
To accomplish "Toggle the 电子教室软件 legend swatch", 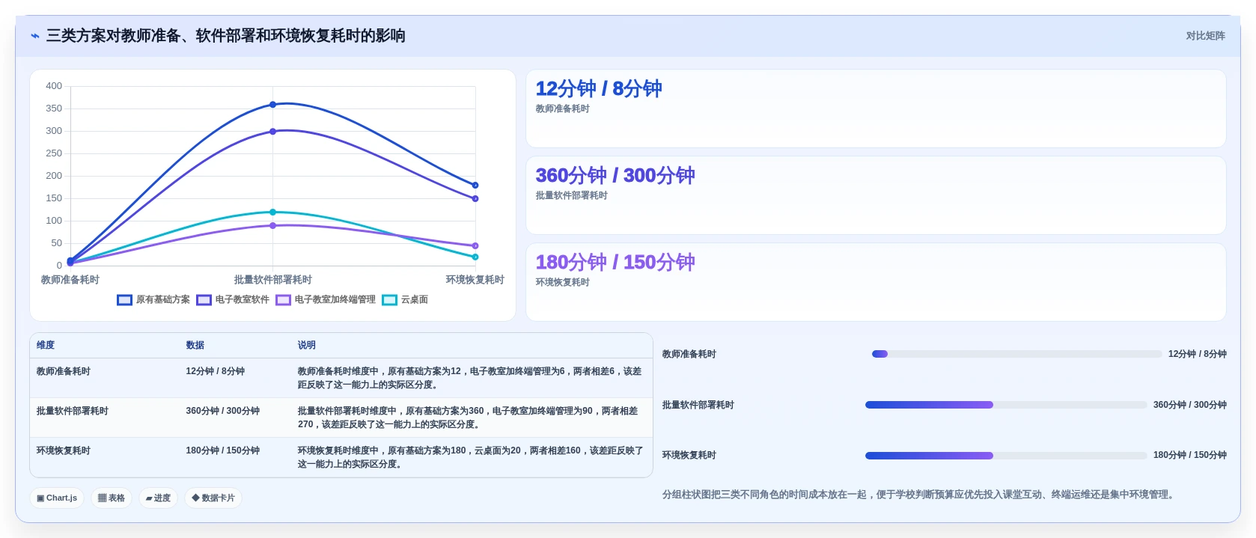I will coord(204,300).
